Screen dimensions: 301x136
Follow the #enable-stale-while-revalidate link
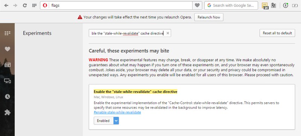point(117,112)
